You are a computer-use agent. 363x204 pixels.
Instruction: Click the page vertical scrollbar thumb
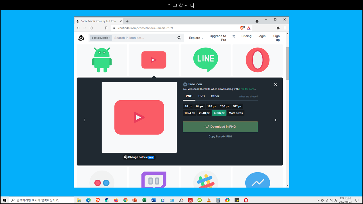coord(288,63)
